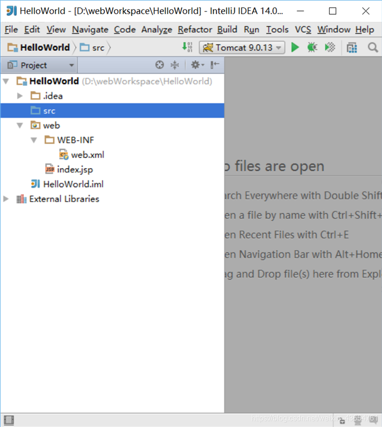The image size is (382, 427).
Task: Select the web folder label
Action: (x=51, y=125)
